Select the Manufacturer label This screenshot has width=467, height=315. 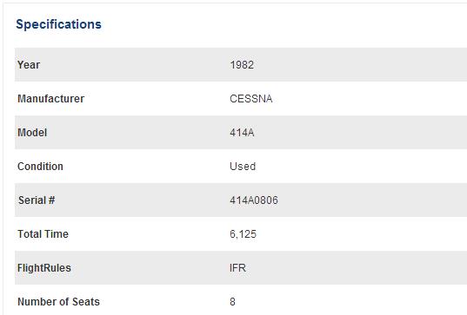(51, 99)
